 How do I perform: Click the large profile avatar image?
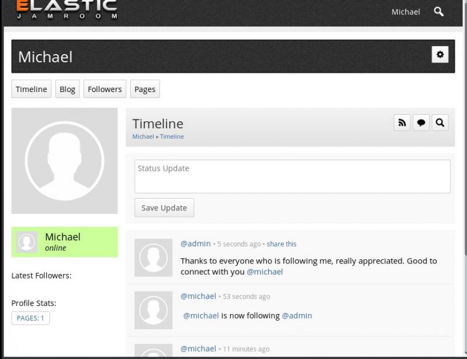click(x=65, y=161)
